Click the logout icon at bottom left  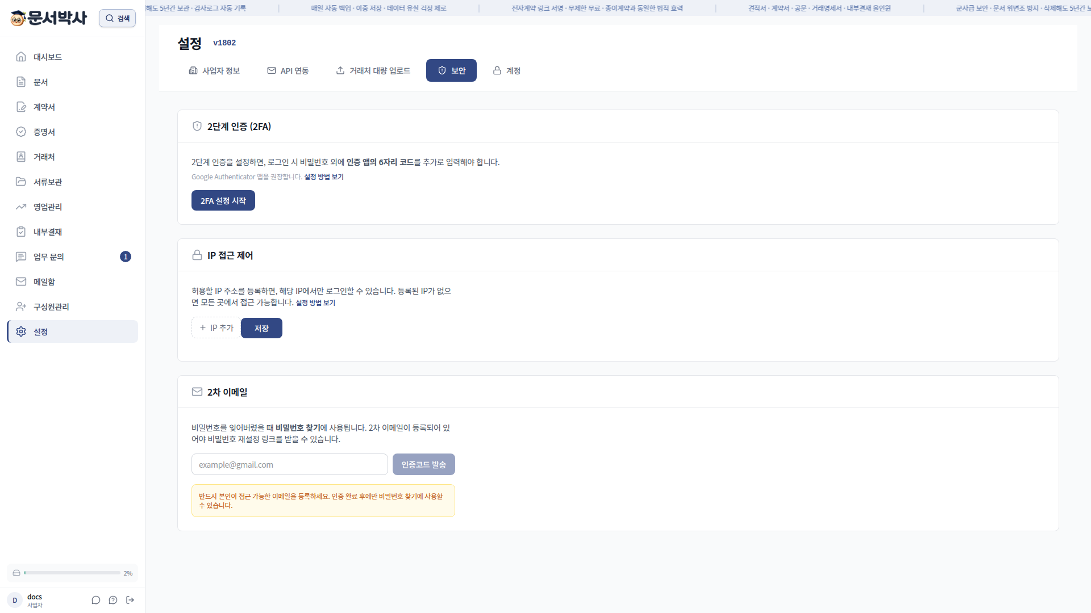click(130, 600)
